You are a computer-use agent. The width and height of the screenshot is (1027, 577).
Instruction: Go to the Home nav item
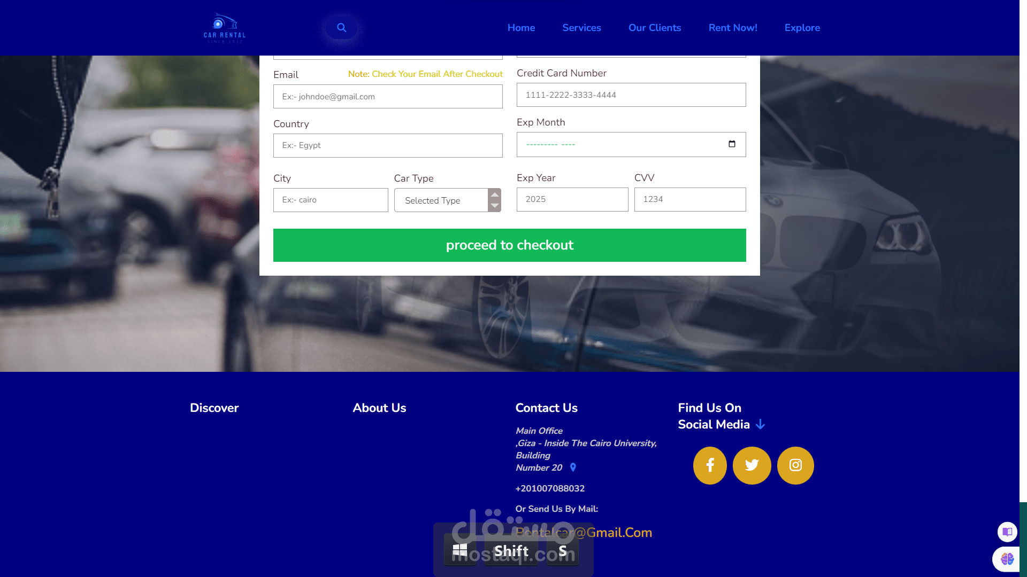point(521,28)
